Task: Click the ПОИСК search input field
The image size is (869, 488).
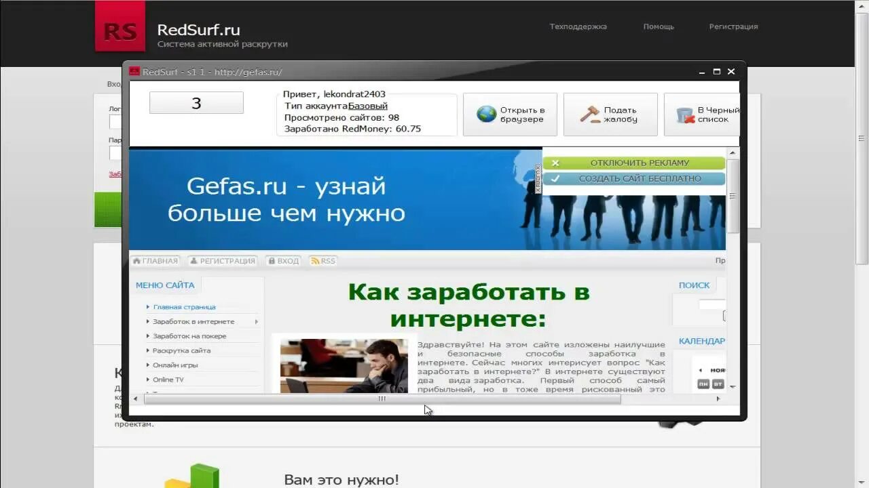Action: 712,305
